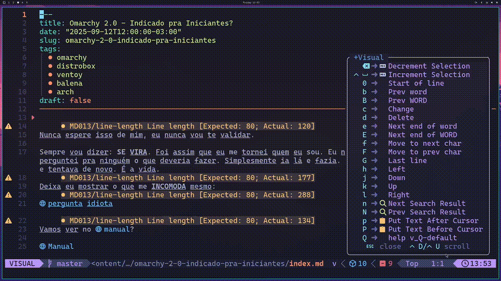501x281 pixels.
Task: Select 'Next Search Result' entry
Action: 426,203
